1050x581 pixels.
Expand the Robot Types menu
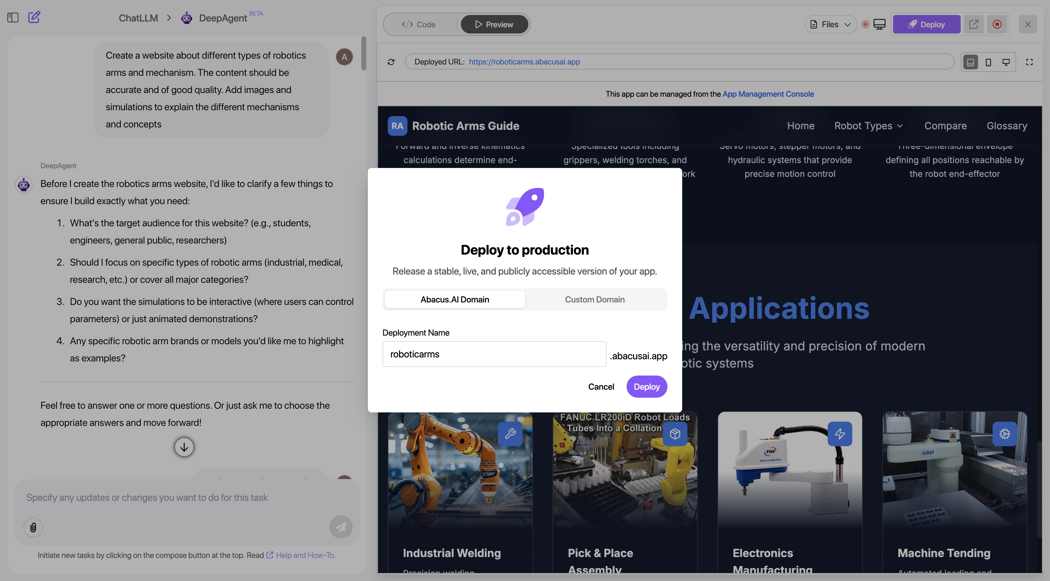coord(868,126)
